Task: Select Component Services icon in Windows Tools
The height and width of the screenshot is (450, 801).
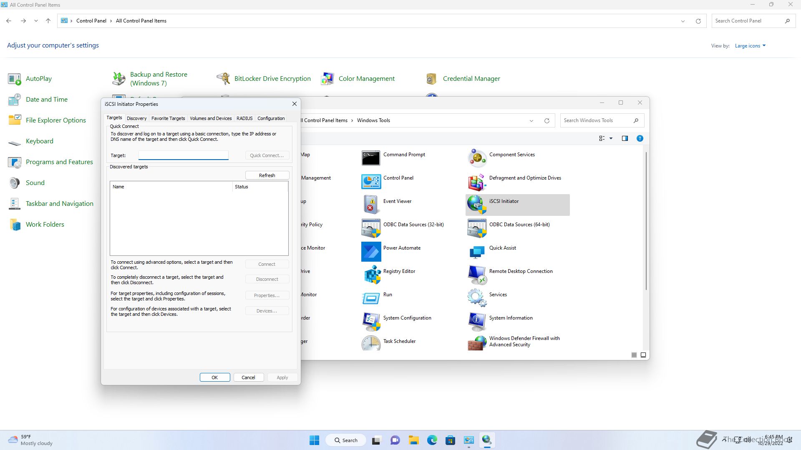Action: [477, 158]
